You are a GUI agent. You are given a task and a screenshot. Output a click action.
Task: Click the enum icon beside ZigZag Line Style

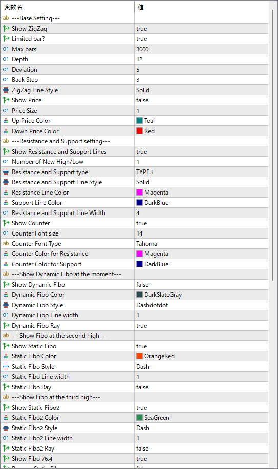pos(6,90)
